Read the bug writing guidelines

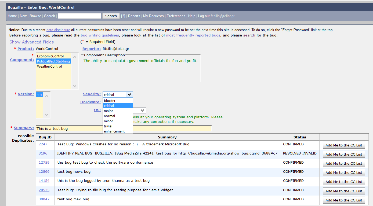100,35
